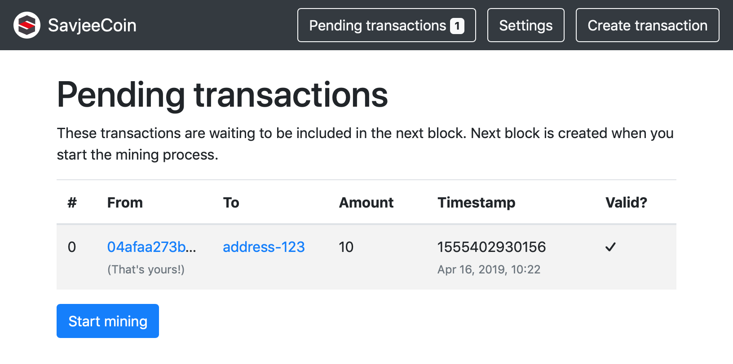Click the "That's yours!" label
Viewport: 733px width, 364px height.
(146, 269)
